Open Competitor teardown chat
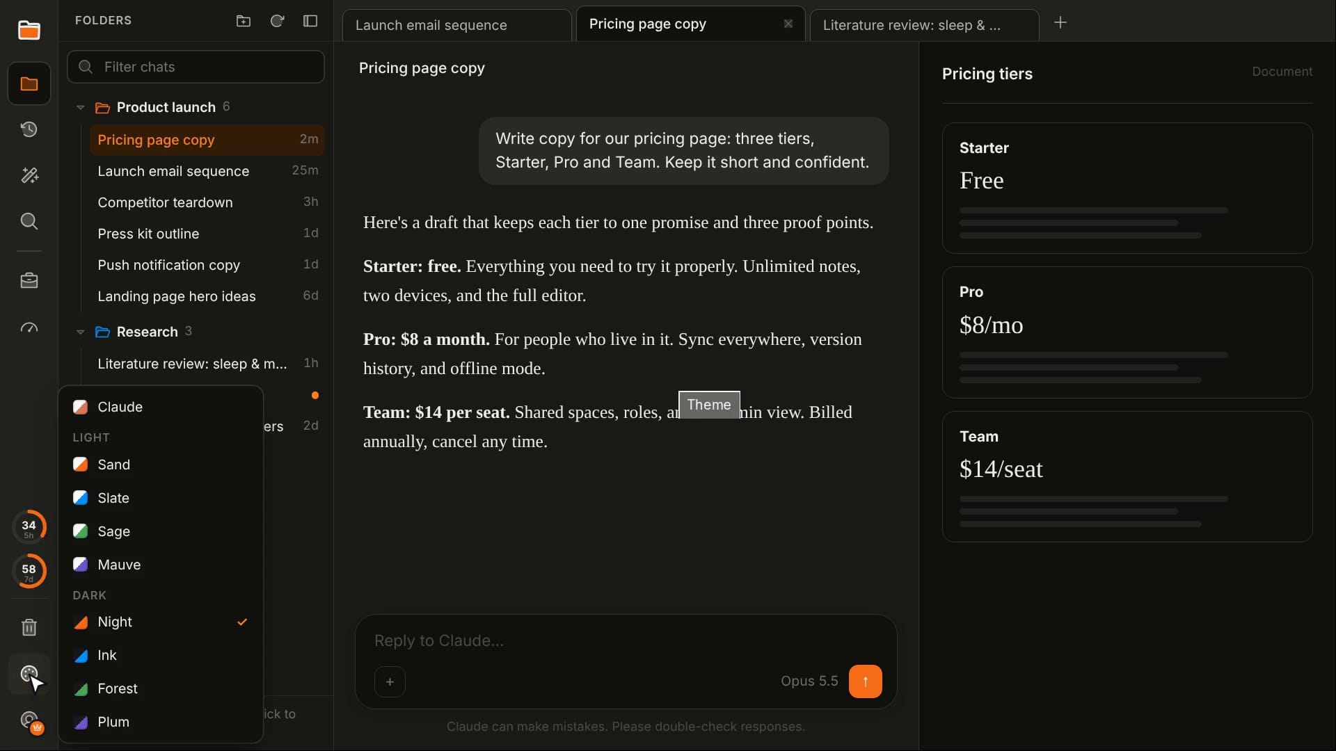This screenshot has width=1336, height=751. pyautogui.click(x=207, y=202)
